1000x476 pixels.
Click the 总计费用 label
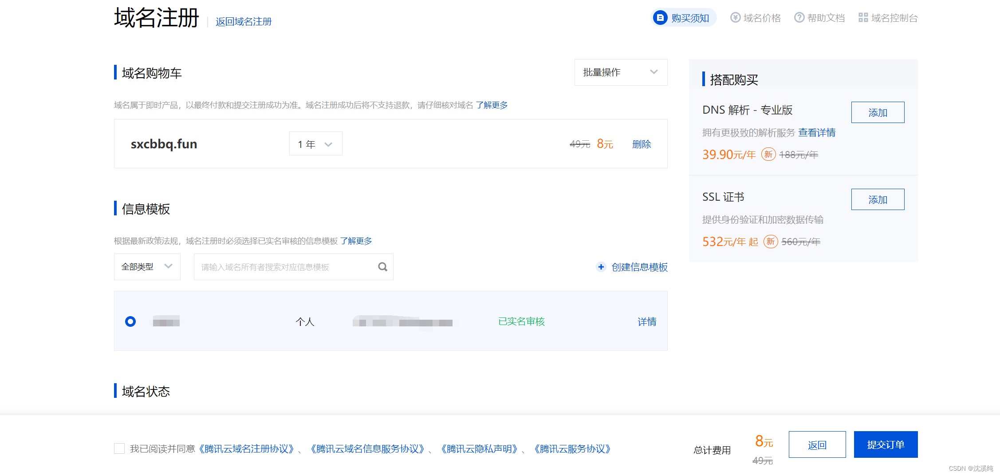712,450
